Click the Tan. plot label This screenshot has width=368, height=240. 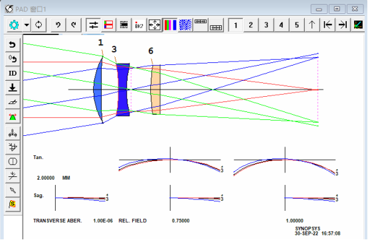[39, 157]
